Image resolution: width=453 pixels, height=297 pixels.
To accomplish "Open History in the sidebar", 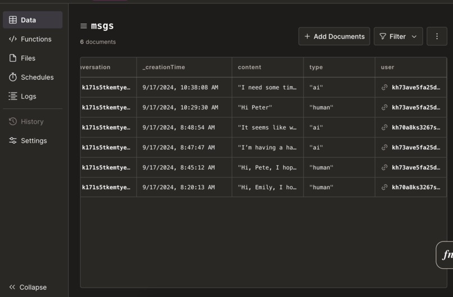I will [33, 121].
